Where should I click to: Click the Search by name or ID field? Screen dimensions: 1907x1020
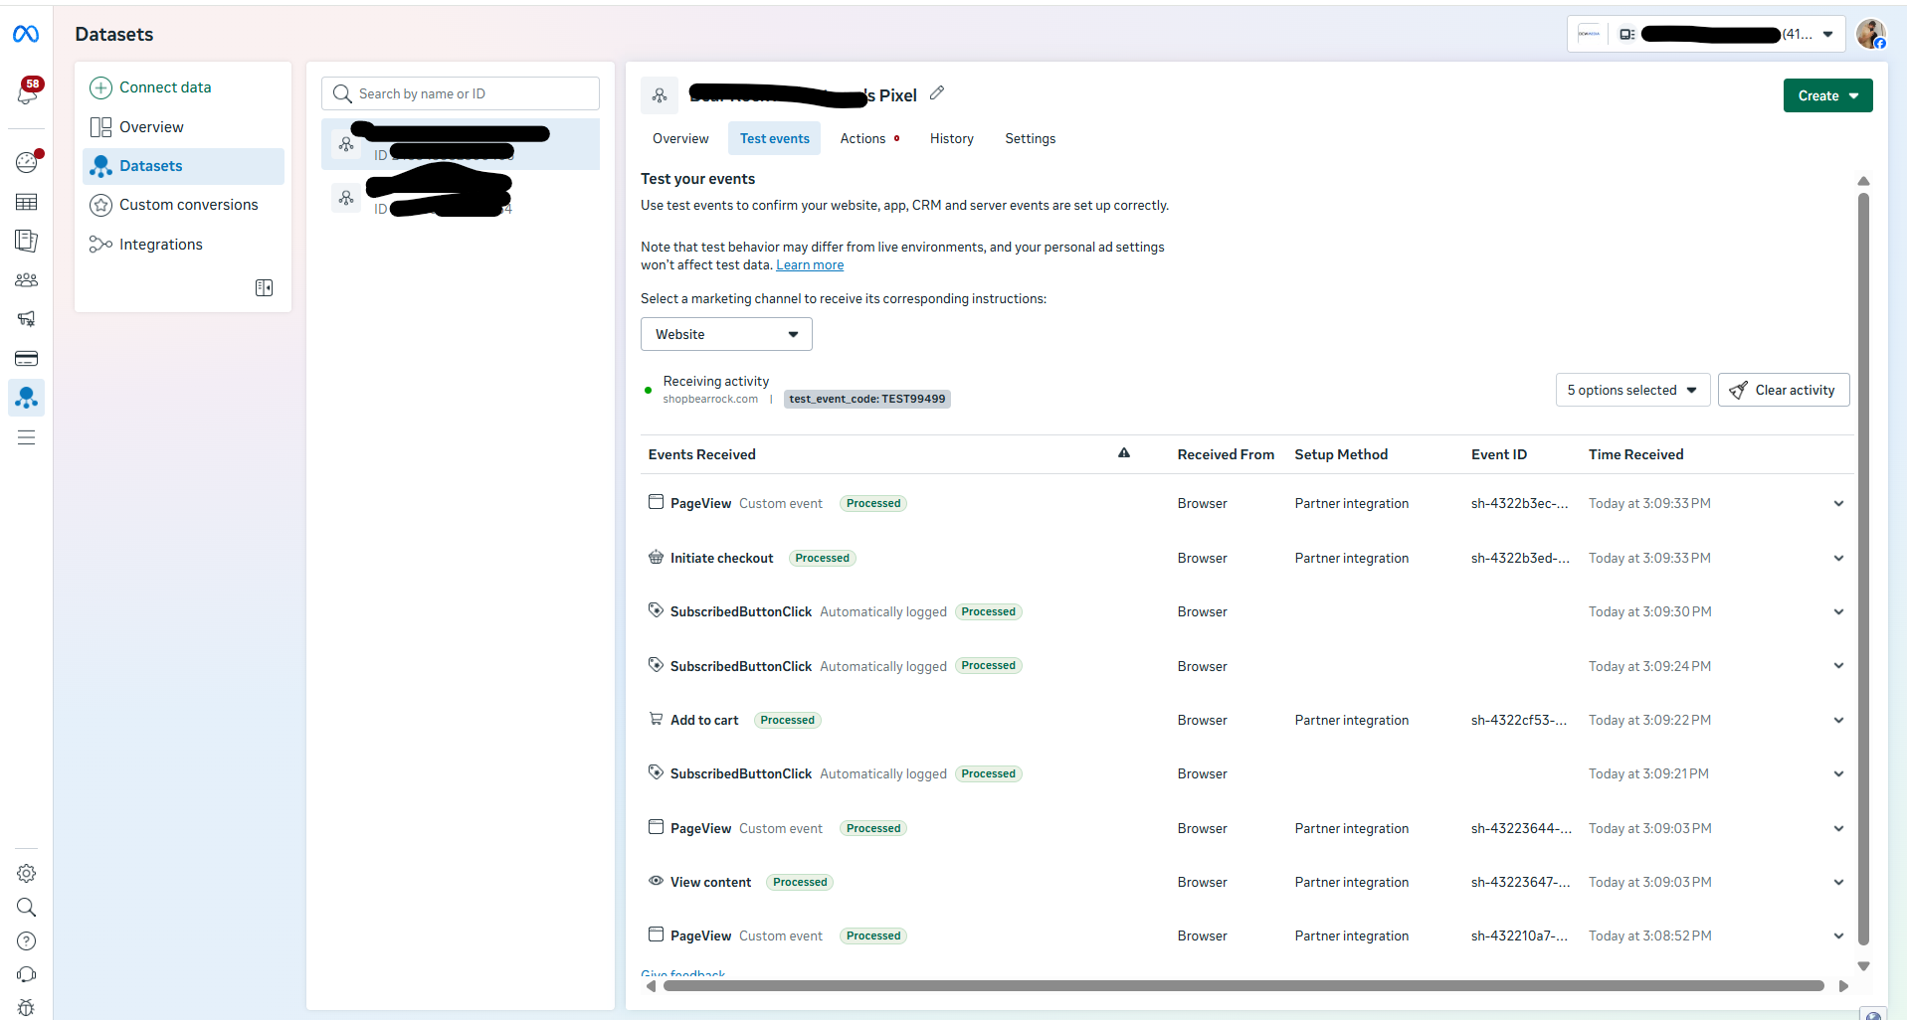point(461,93)
